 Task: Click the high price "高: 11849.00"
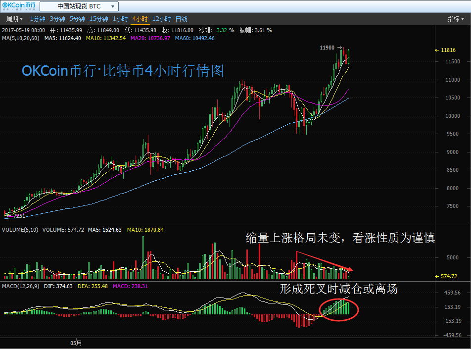[x=103, y=30]
